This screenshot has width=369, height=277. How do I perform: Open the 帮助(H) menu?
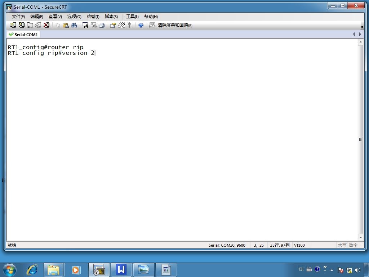click(151, 17)
